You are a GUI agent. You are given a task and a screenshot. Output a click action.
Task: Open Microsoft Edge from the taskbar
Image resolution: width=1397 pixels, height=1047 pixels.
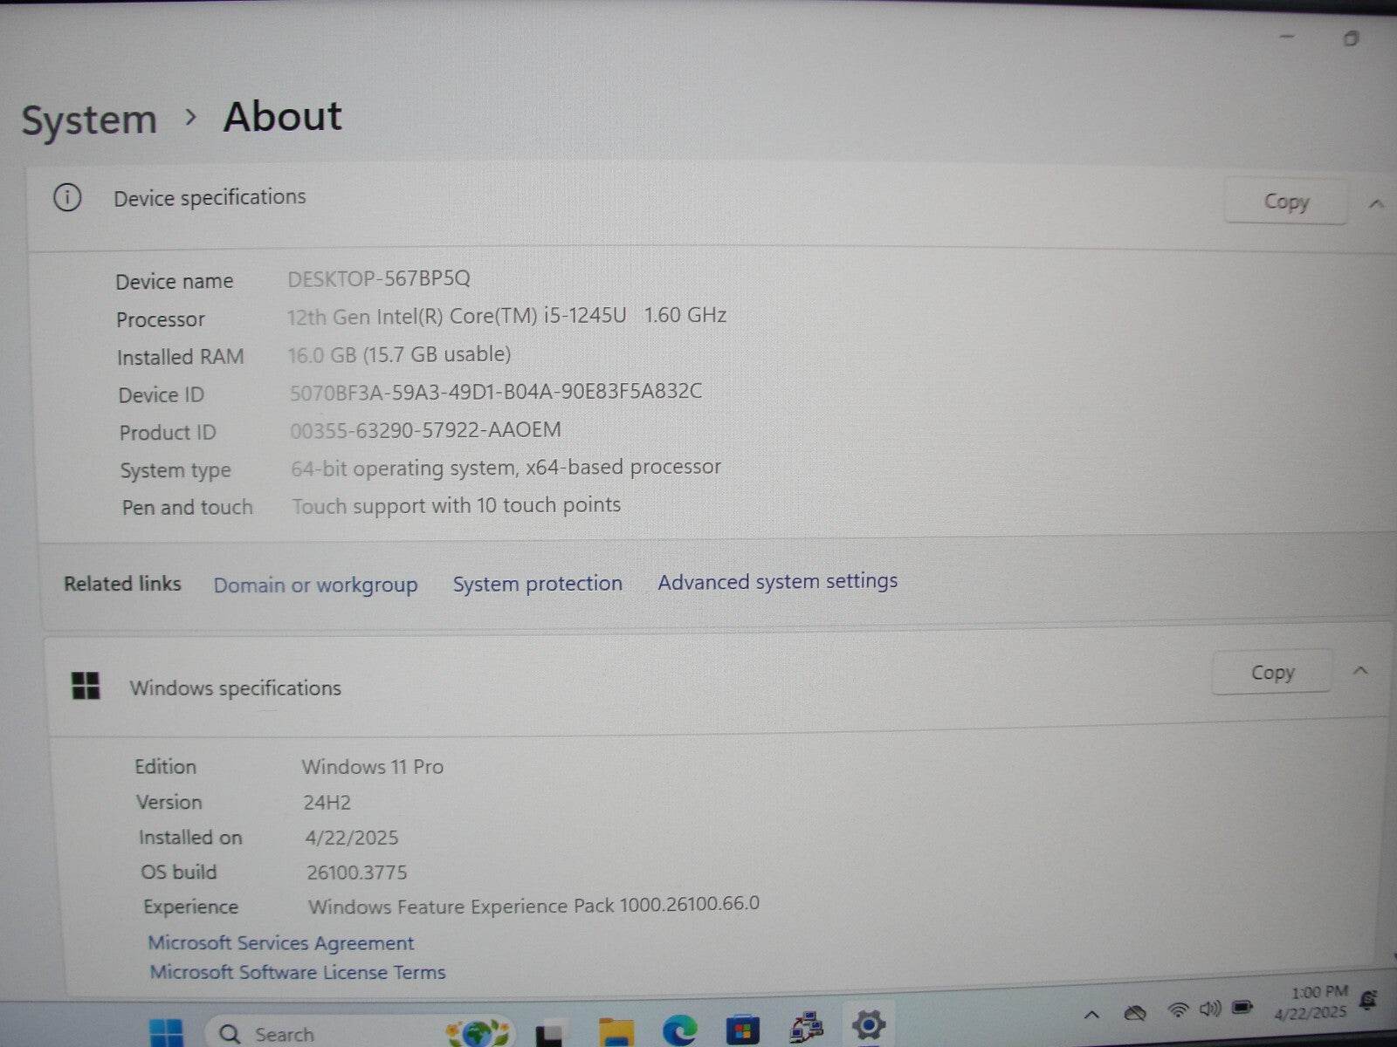point(678,1030)
